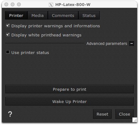Open help via question mark icon
The height and width of the screenshot is (125, 139).
click(10, 114)
